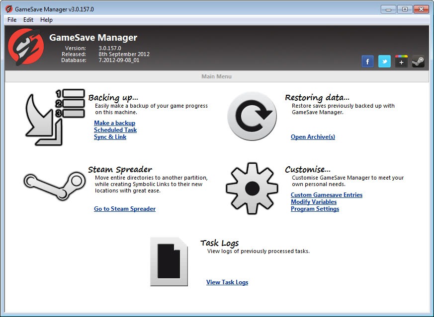Open Custom Gamesave Entries
The image size is (434, 317).
point(327,195)
